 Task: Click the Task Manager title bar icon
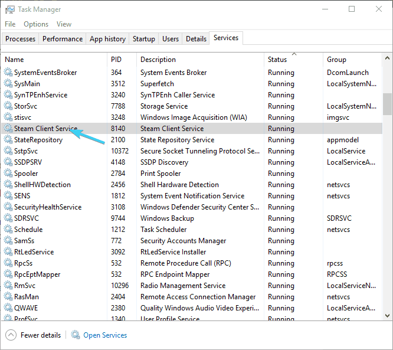point(10,9)
